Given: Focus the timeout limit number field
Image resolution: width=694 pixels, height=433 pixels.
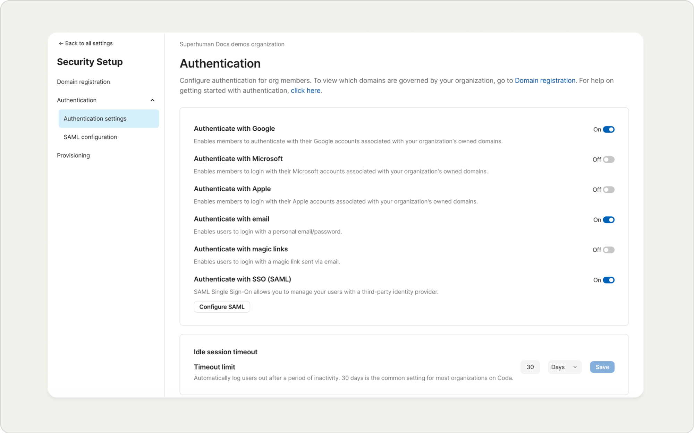Looking at the screenshot, I should point(530,367).
